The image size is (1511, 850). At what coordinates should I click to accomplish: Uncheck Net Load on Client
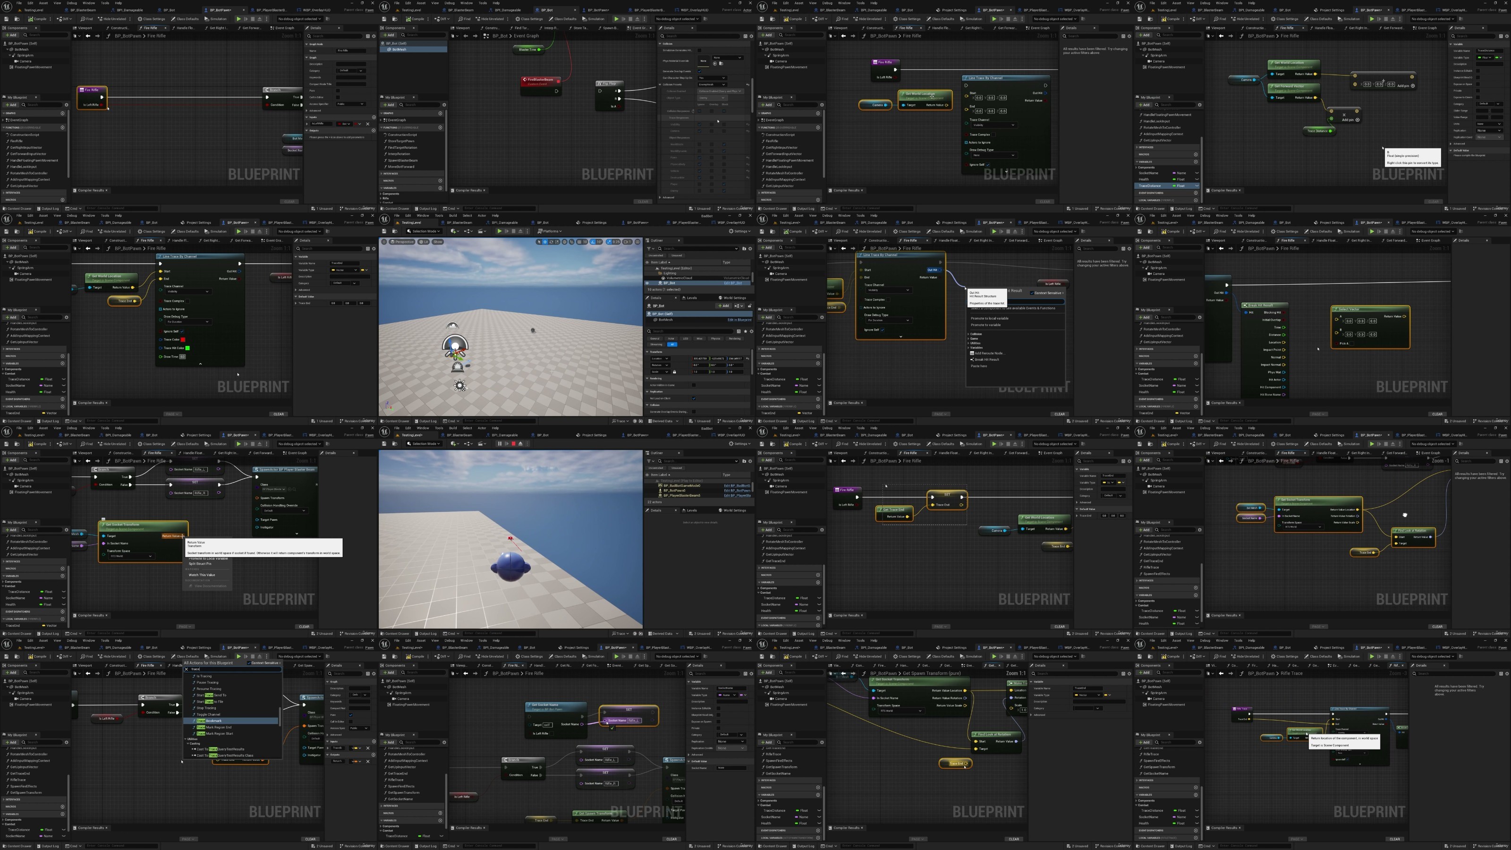(693, 398)
